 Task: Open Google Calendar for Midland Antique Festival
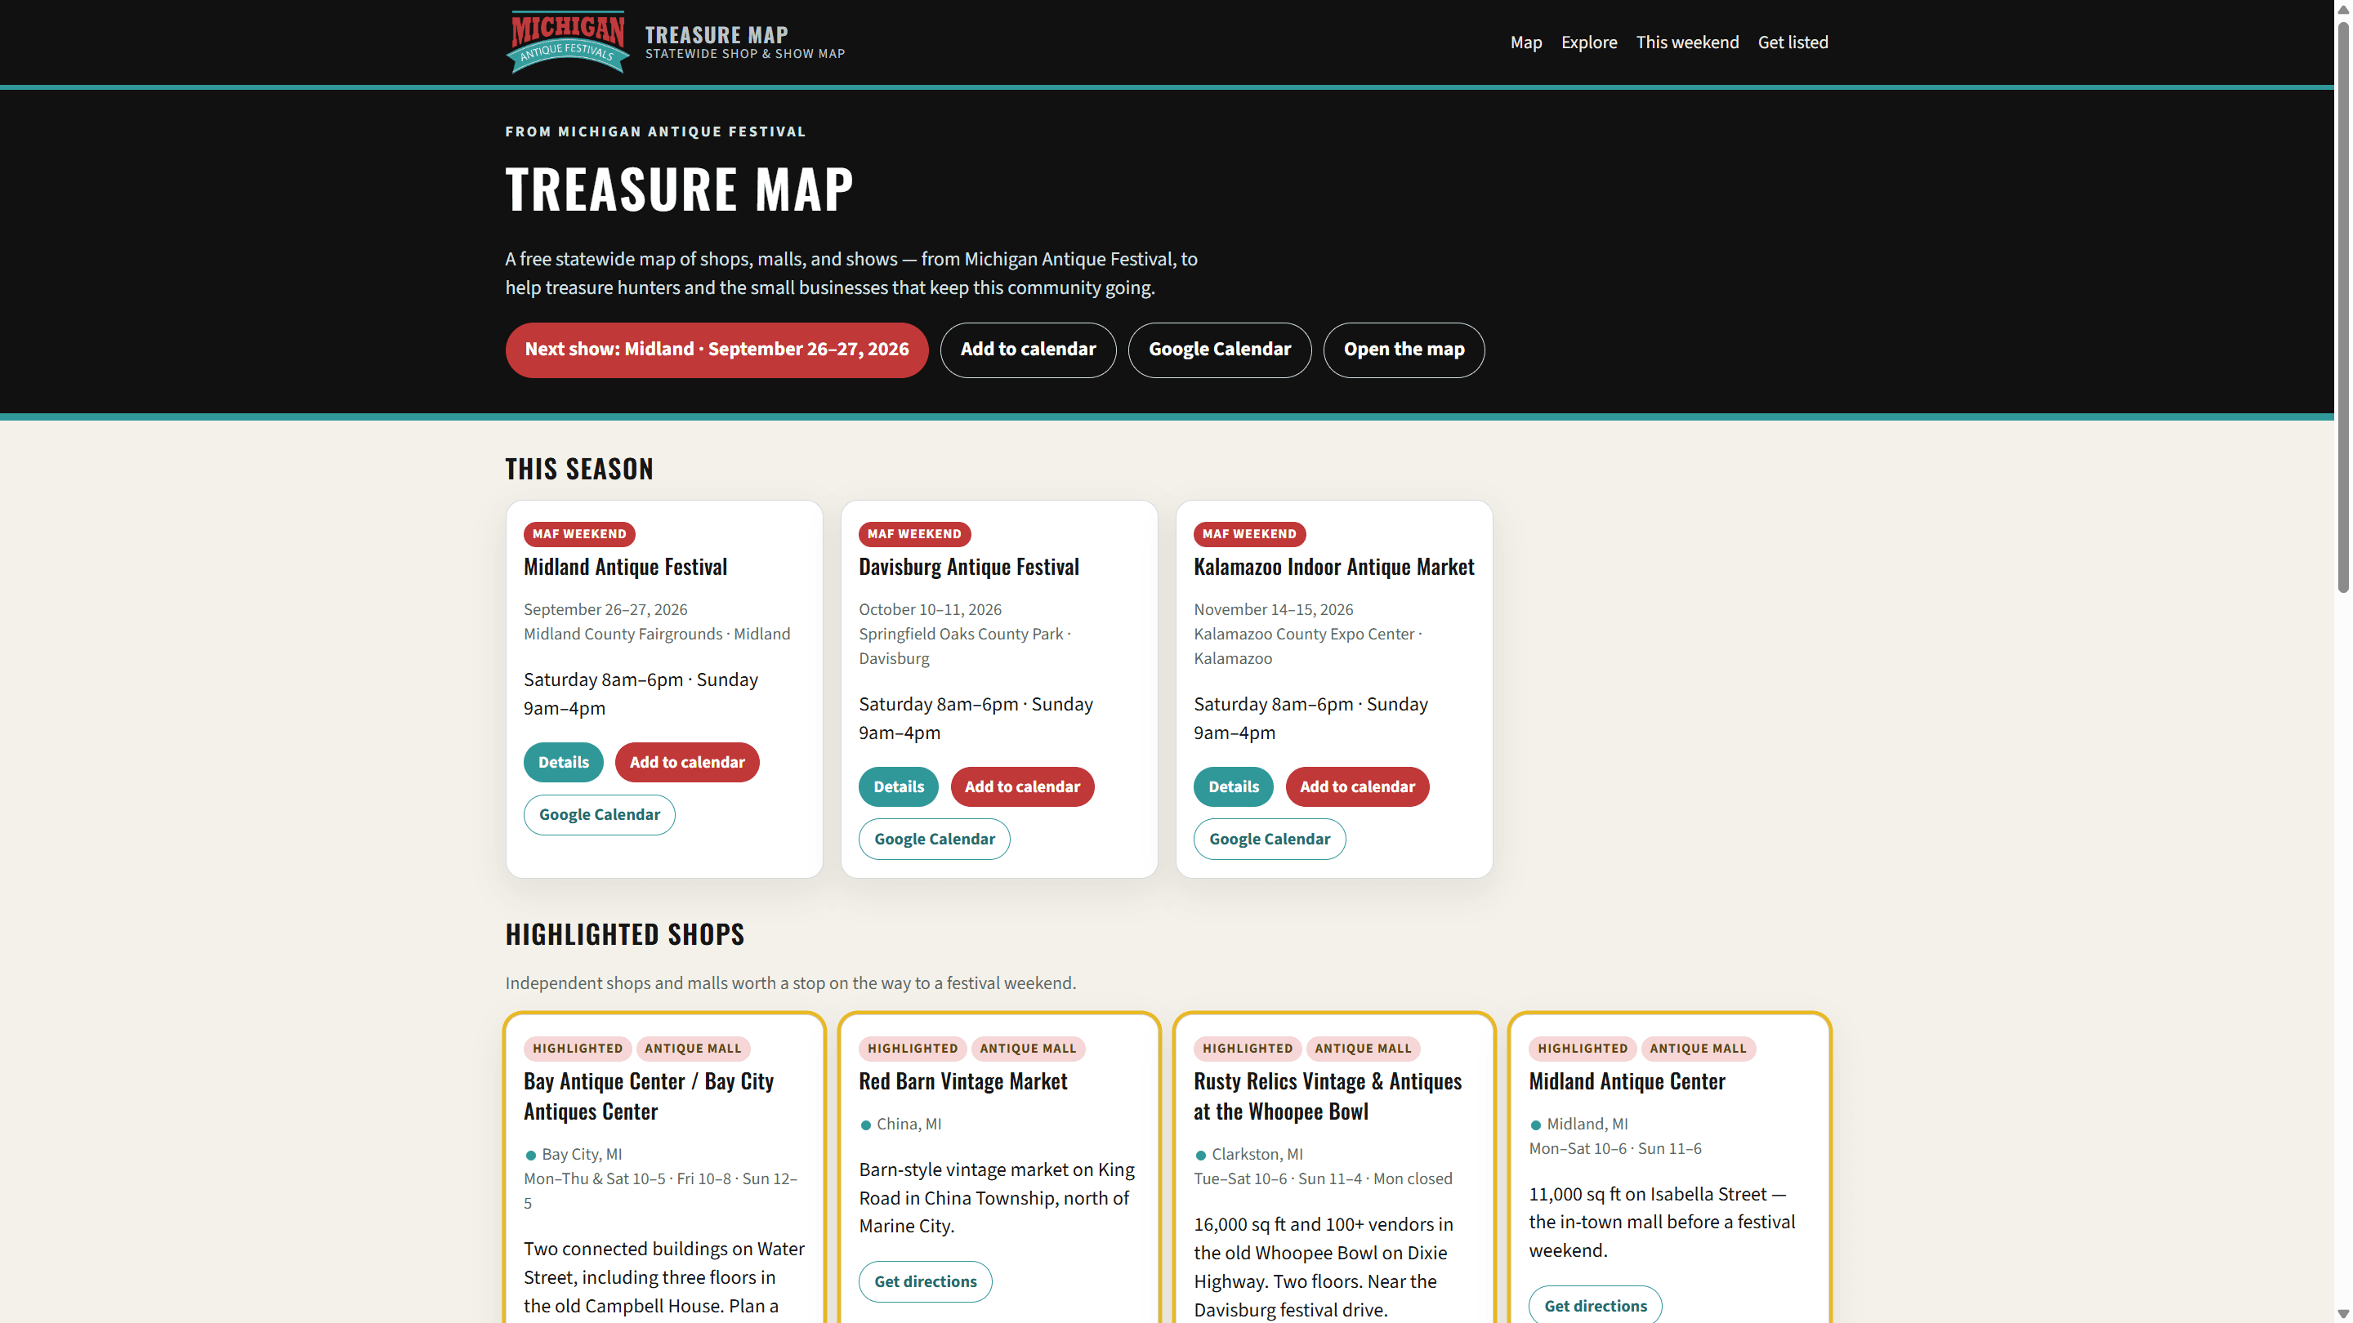(x=599, y=814)
